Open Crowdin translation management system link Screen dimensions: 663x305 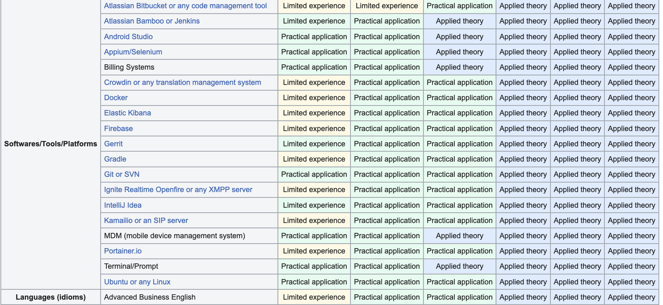(x=182, y=82)
